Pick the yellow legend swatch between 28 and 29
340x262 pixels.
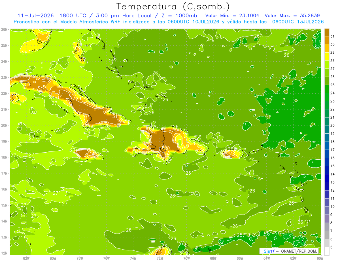327,57
